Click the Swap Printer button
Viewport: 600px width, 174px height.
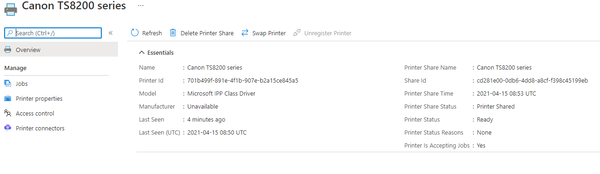click(x=263, y=33)
